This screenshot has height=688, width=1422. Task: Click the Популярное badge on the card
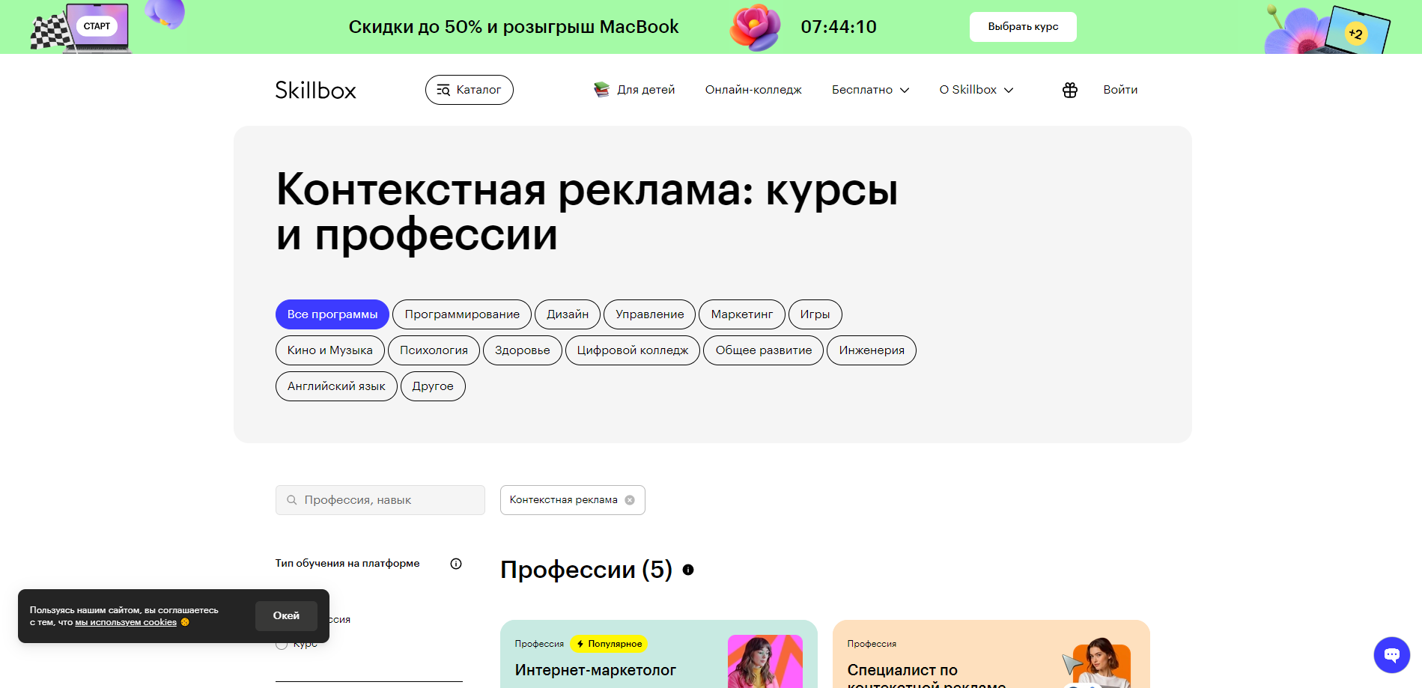[609, 644]
